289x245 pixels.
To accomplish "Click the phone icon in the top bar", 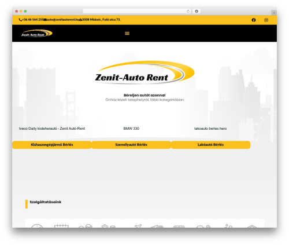I will 20,20.
